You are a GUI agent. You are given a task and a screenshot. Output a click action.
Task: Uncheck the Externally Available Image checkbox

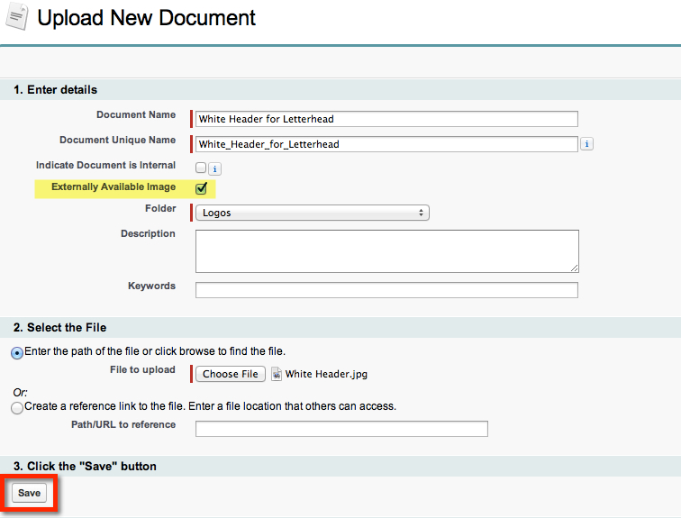coord(201,188)
